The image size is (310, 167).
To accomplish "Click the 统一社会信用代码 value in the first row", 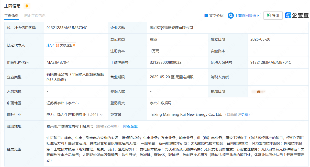I will (67, 28).
